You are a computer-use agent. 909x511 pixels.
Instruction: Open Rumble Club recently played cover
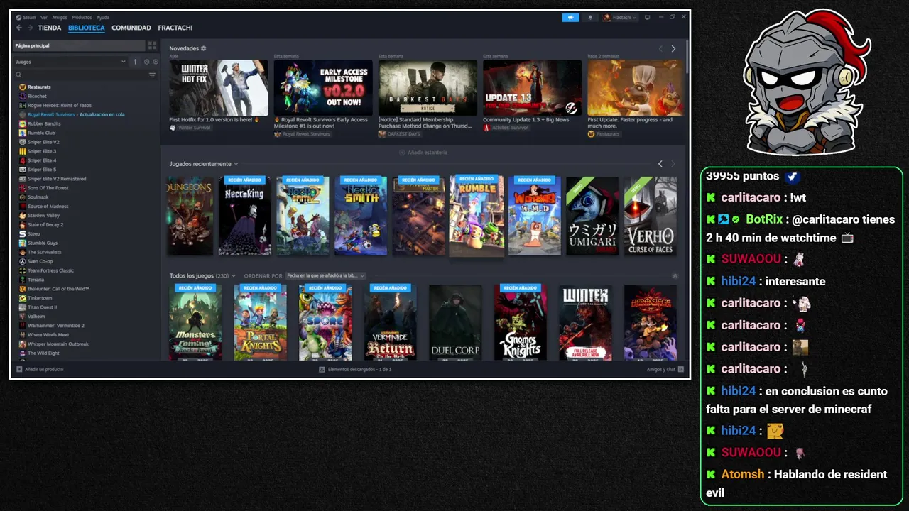point(477,216)
